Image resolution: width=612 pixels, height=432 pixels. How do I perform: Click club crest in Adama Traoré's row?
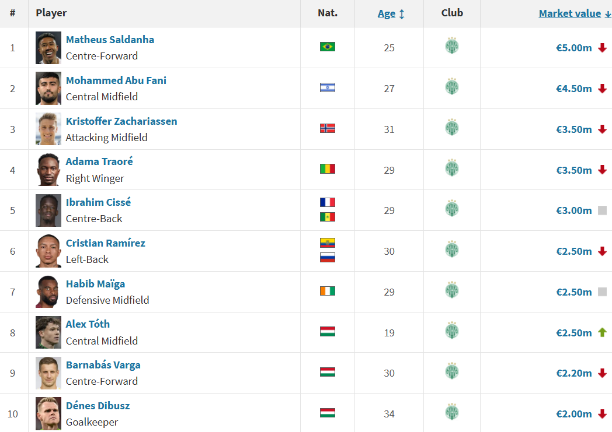tap(452, 168)
